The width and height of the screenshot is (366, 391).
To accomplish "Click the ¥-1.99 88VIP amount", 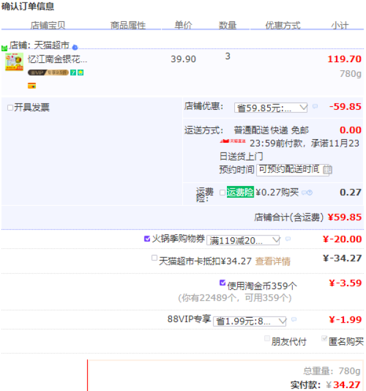I will [x=345, y=320].
